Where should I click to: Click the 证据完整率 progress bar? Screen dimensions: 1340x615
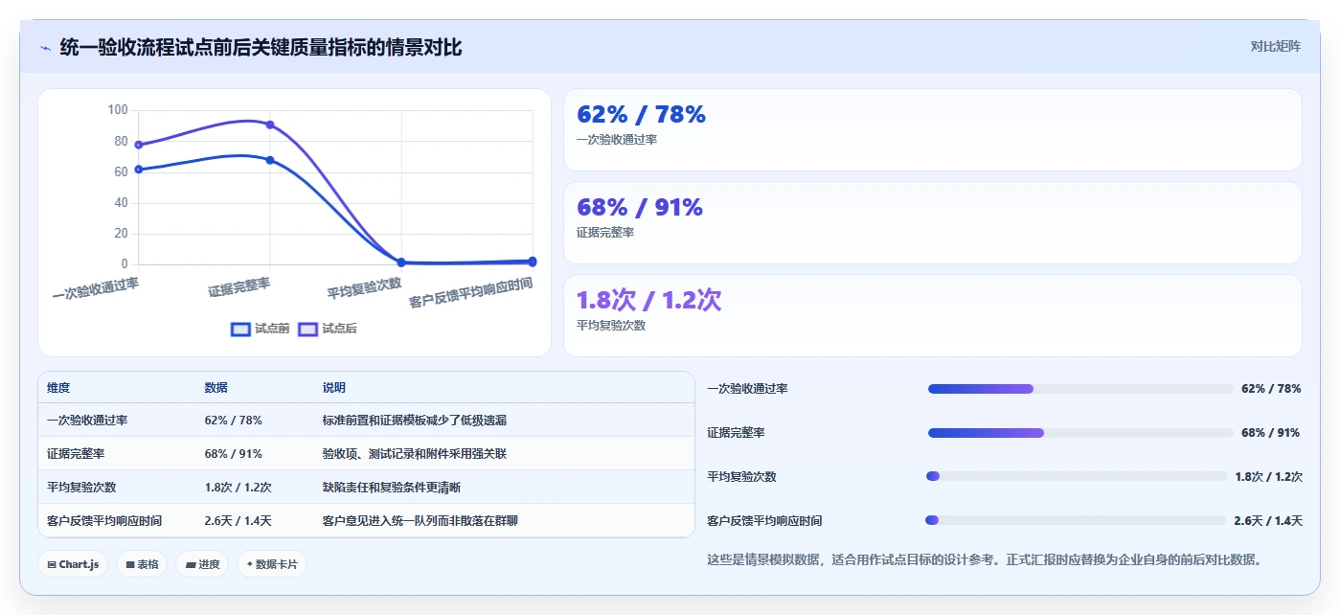[x=1080, y=433]
